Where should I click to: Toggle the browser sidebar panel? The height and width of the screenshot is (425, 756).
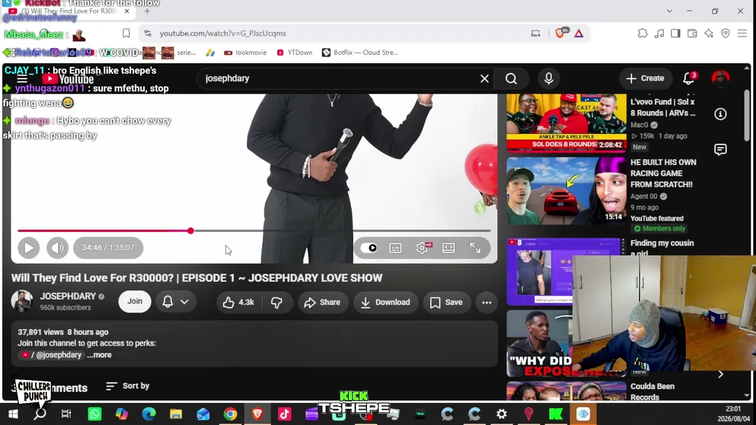click(676, 34)
